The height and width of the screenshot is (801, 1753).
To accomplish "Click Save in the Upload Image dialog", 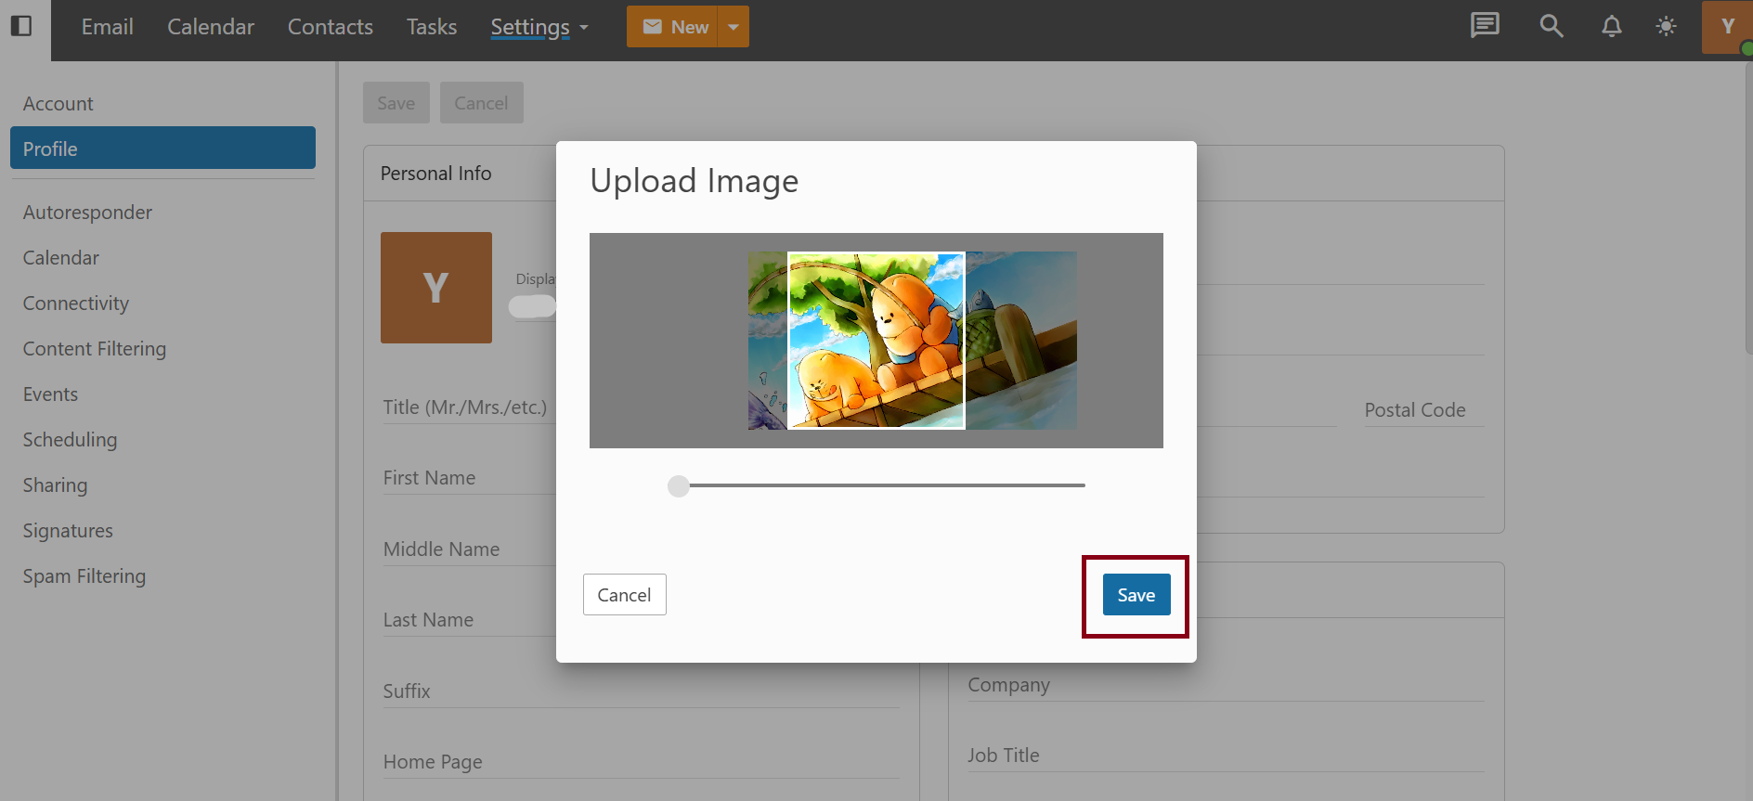I will pyautogui.click(x=1136, y=595).
